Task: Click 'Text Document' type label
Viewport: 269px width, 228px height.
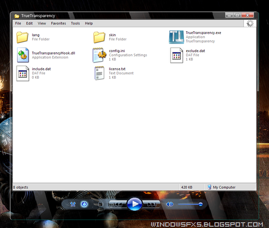Action: (121, 73)
